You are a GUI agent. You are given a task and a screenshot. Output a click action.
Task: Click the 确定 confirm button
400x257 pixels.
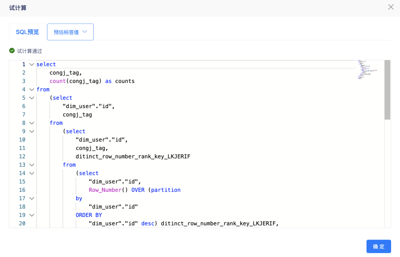(x=379, y=247)
